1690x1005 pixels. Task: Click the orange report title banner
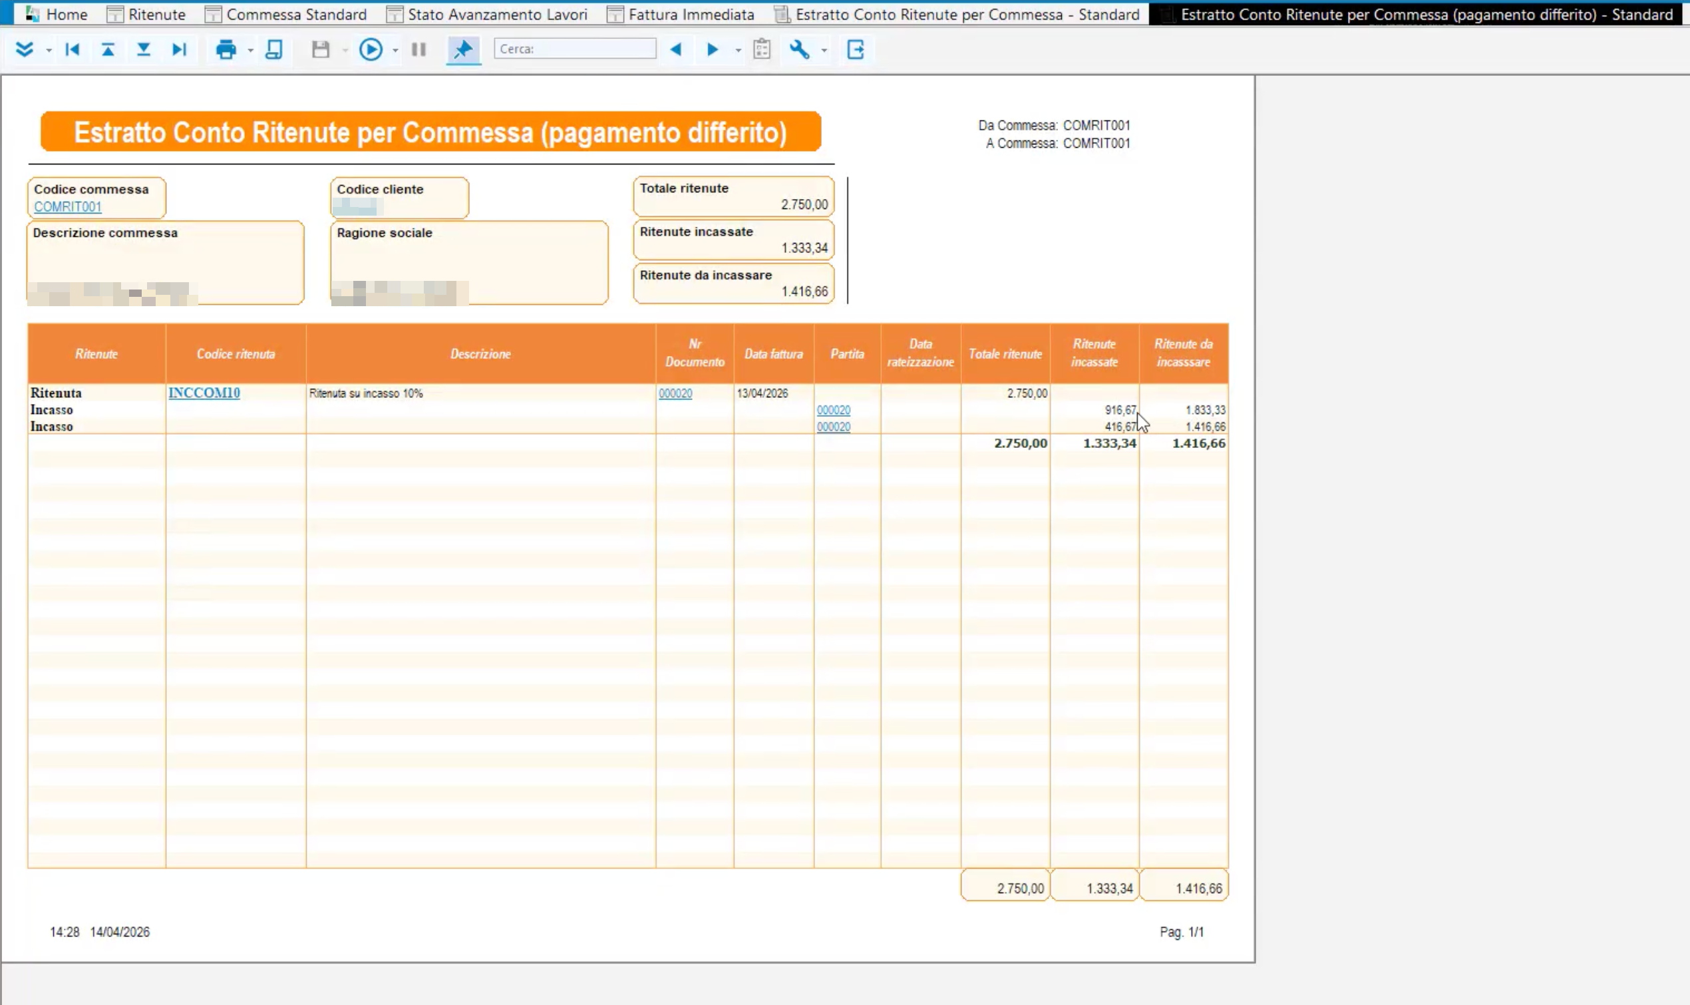coord(431,131)
